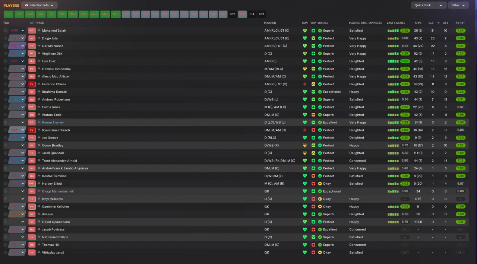Click Luis Díaz's last 5 games bars
Viewport: 477px width, 264px height.
point(393,61)
